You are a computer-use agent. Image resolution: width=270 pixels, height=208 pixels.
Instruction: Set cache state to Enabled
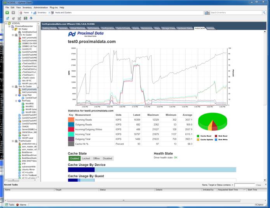[x=75, y=158]
